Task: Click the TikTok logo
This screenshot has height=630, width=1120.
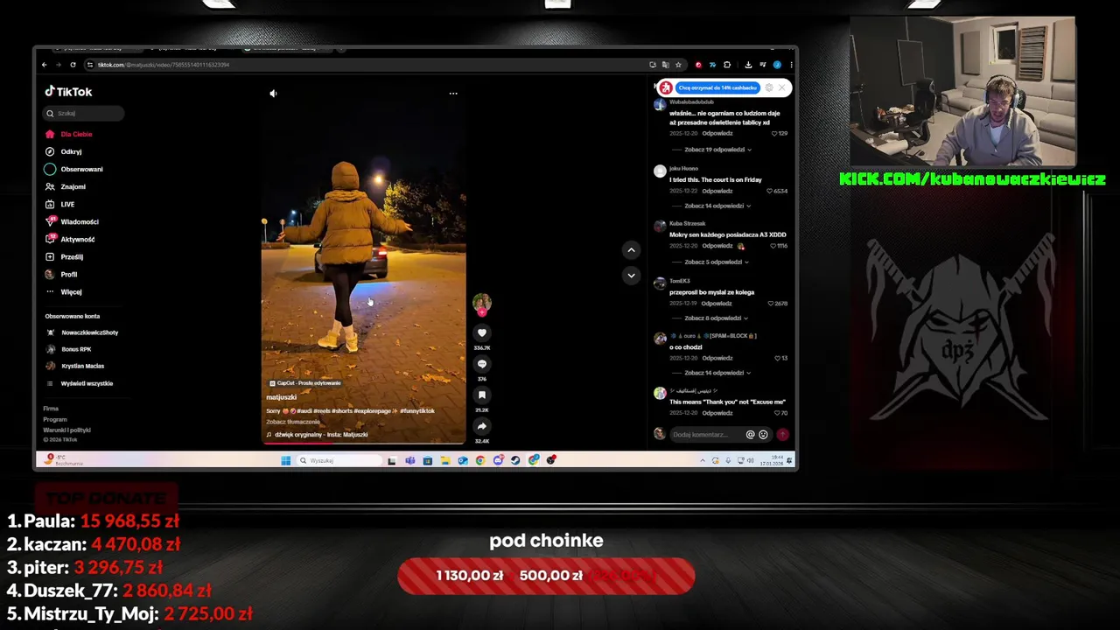Action: tap(68, 92)
